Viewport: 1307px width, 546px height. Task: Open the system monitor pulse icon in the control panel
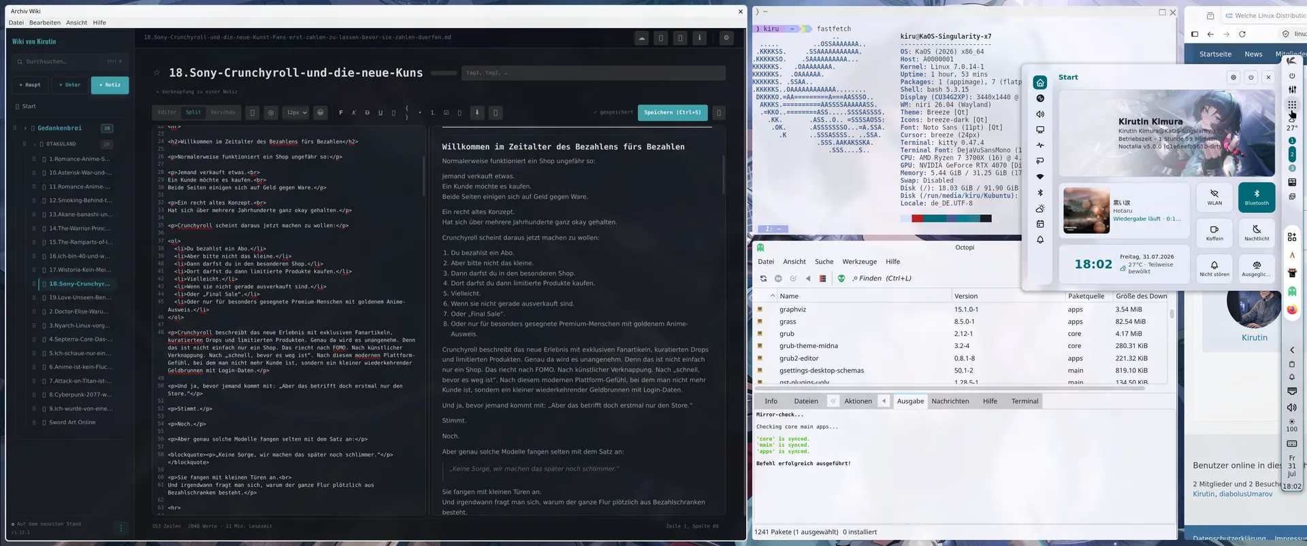1040,146
